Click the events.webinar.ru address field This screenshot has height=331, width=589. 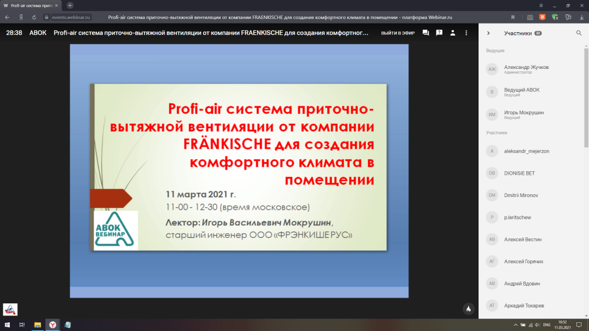tap(71, 17)
